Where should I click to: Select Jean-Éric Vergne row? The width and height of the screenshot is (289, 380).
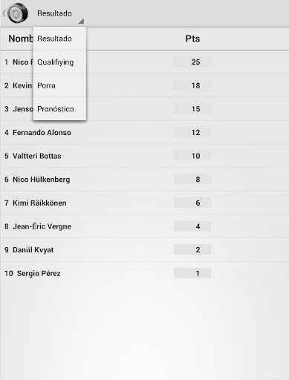144,226
